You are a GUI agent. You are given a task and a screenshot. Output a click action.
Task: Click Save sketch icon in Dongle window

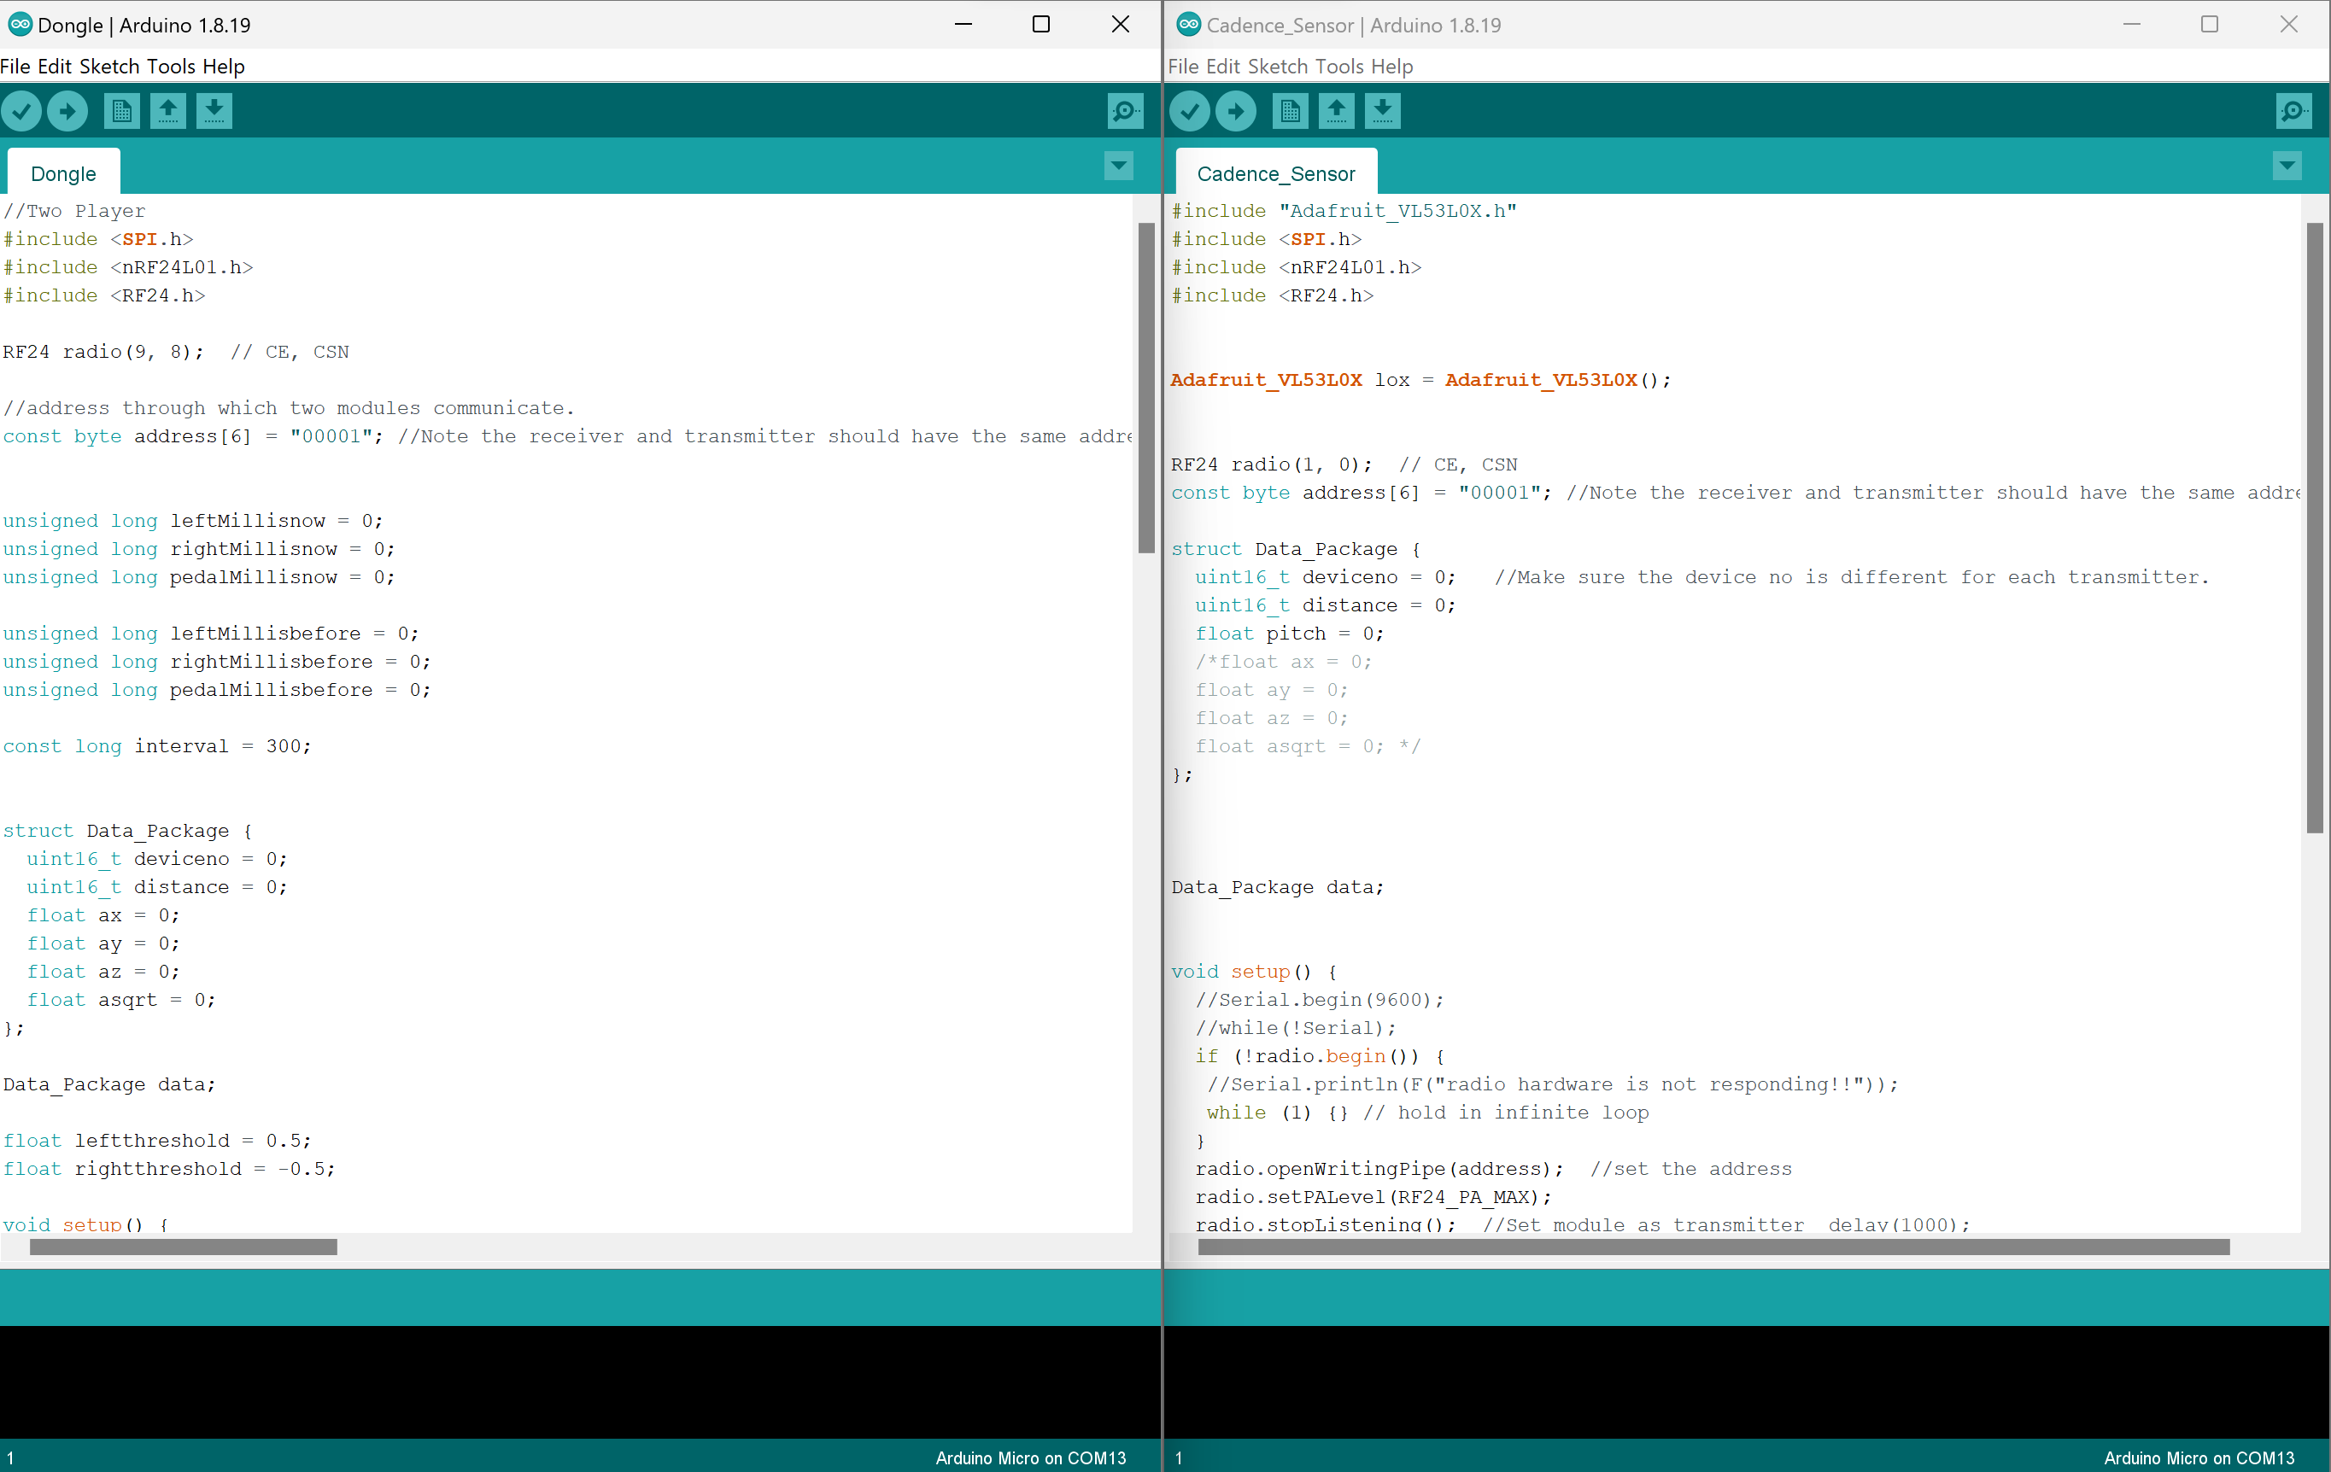coord(214,110)
